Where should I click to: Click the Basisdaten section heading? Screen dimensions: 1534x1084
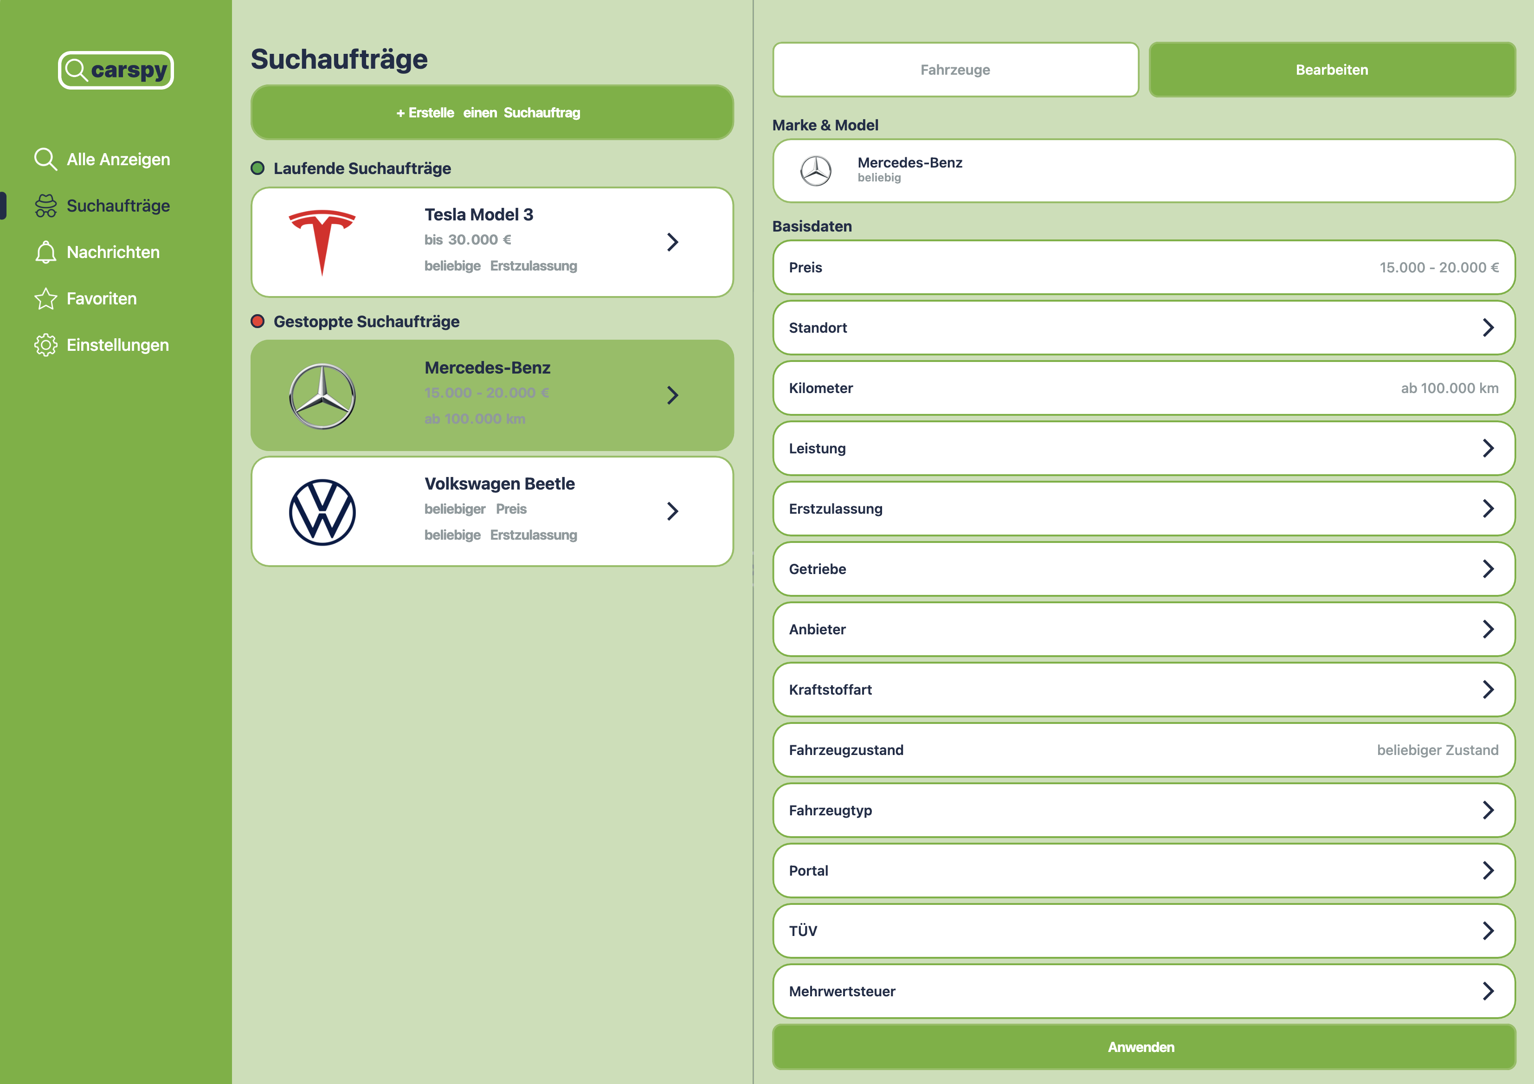tap(812, 226)
